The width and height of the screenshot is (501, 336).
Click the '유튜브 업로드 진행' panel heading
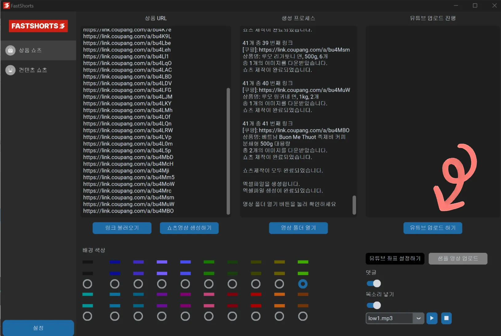click(x=433, y=18)
